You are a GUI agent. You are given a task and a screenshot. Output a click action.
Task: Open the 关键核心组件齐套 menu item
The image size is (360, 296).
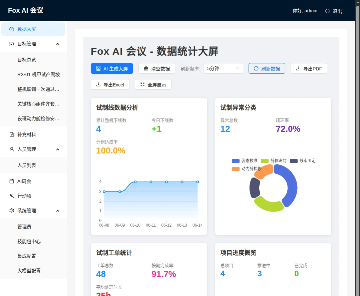click(x=33, y=104)
